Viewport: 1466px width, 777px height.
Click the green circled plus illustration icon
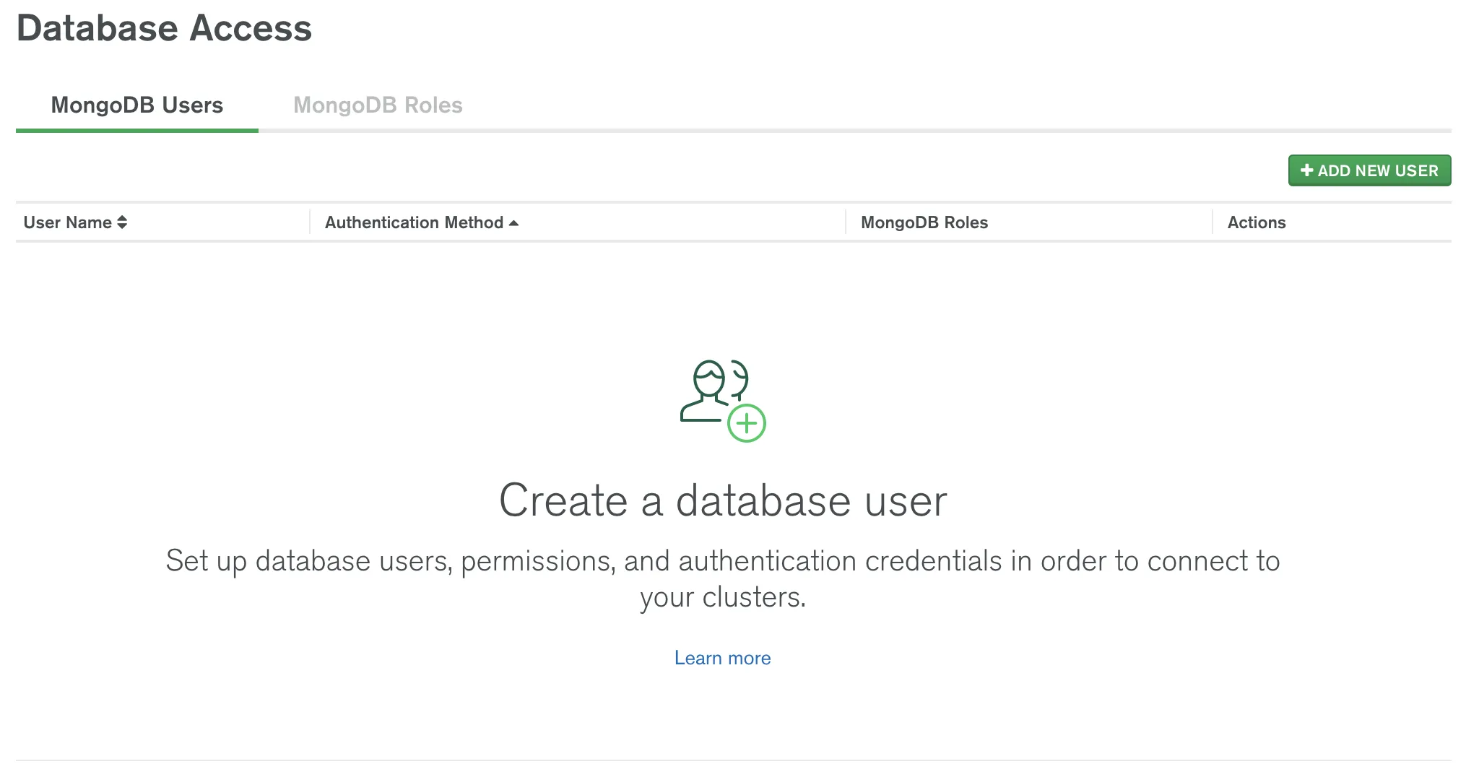746,423
